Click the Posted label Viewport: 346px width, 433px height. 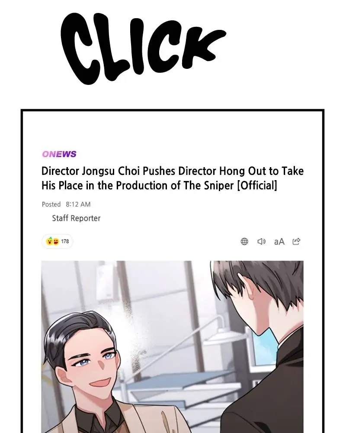click(51, 204)
